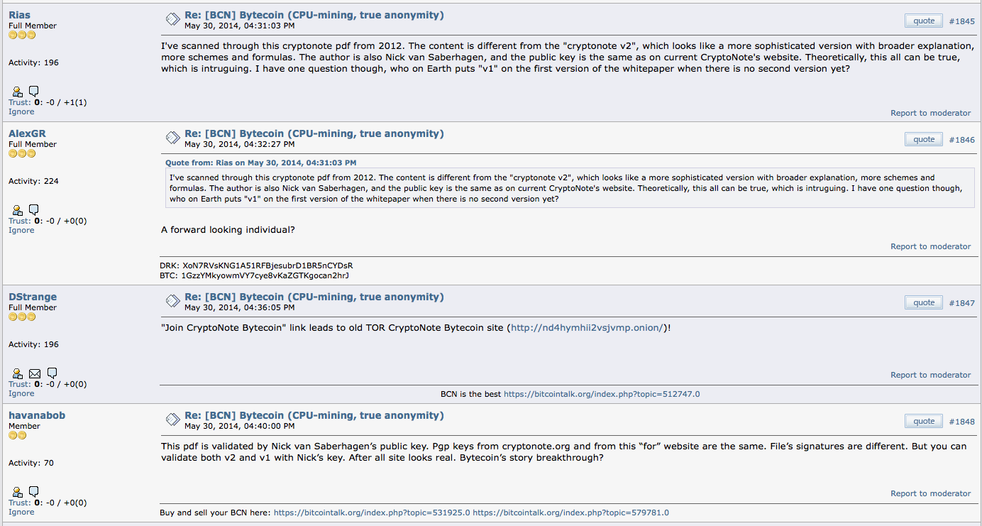Click the post icon beside Rias's message title
The height and width of the screenshot is (526, 982).
coord(172,19)
